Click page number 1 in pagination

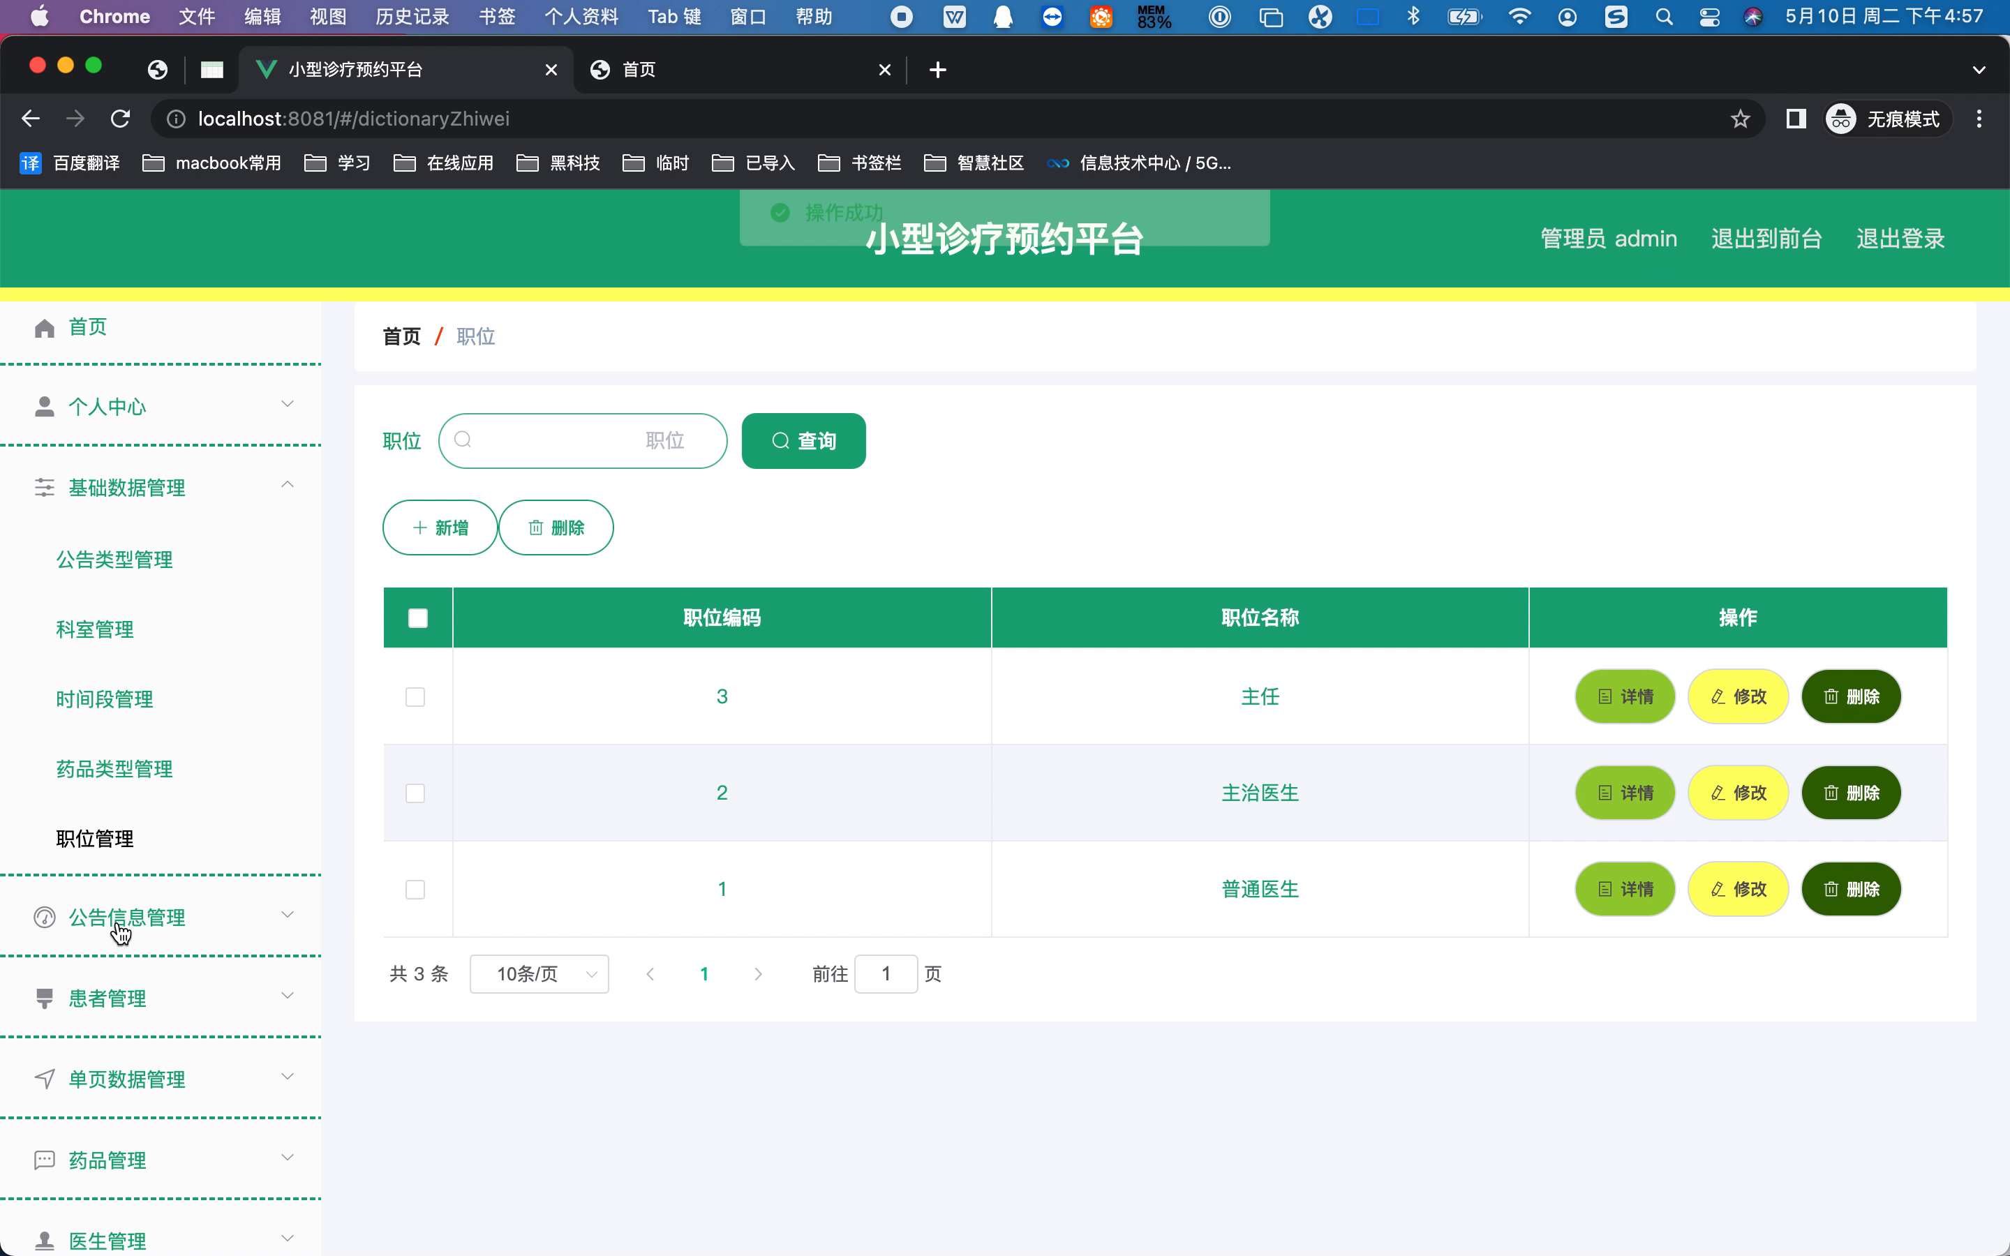coord(704,973)
